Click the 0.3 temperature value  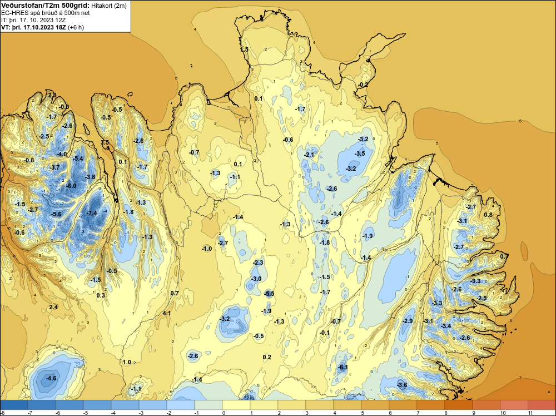(x=101, y=295)
